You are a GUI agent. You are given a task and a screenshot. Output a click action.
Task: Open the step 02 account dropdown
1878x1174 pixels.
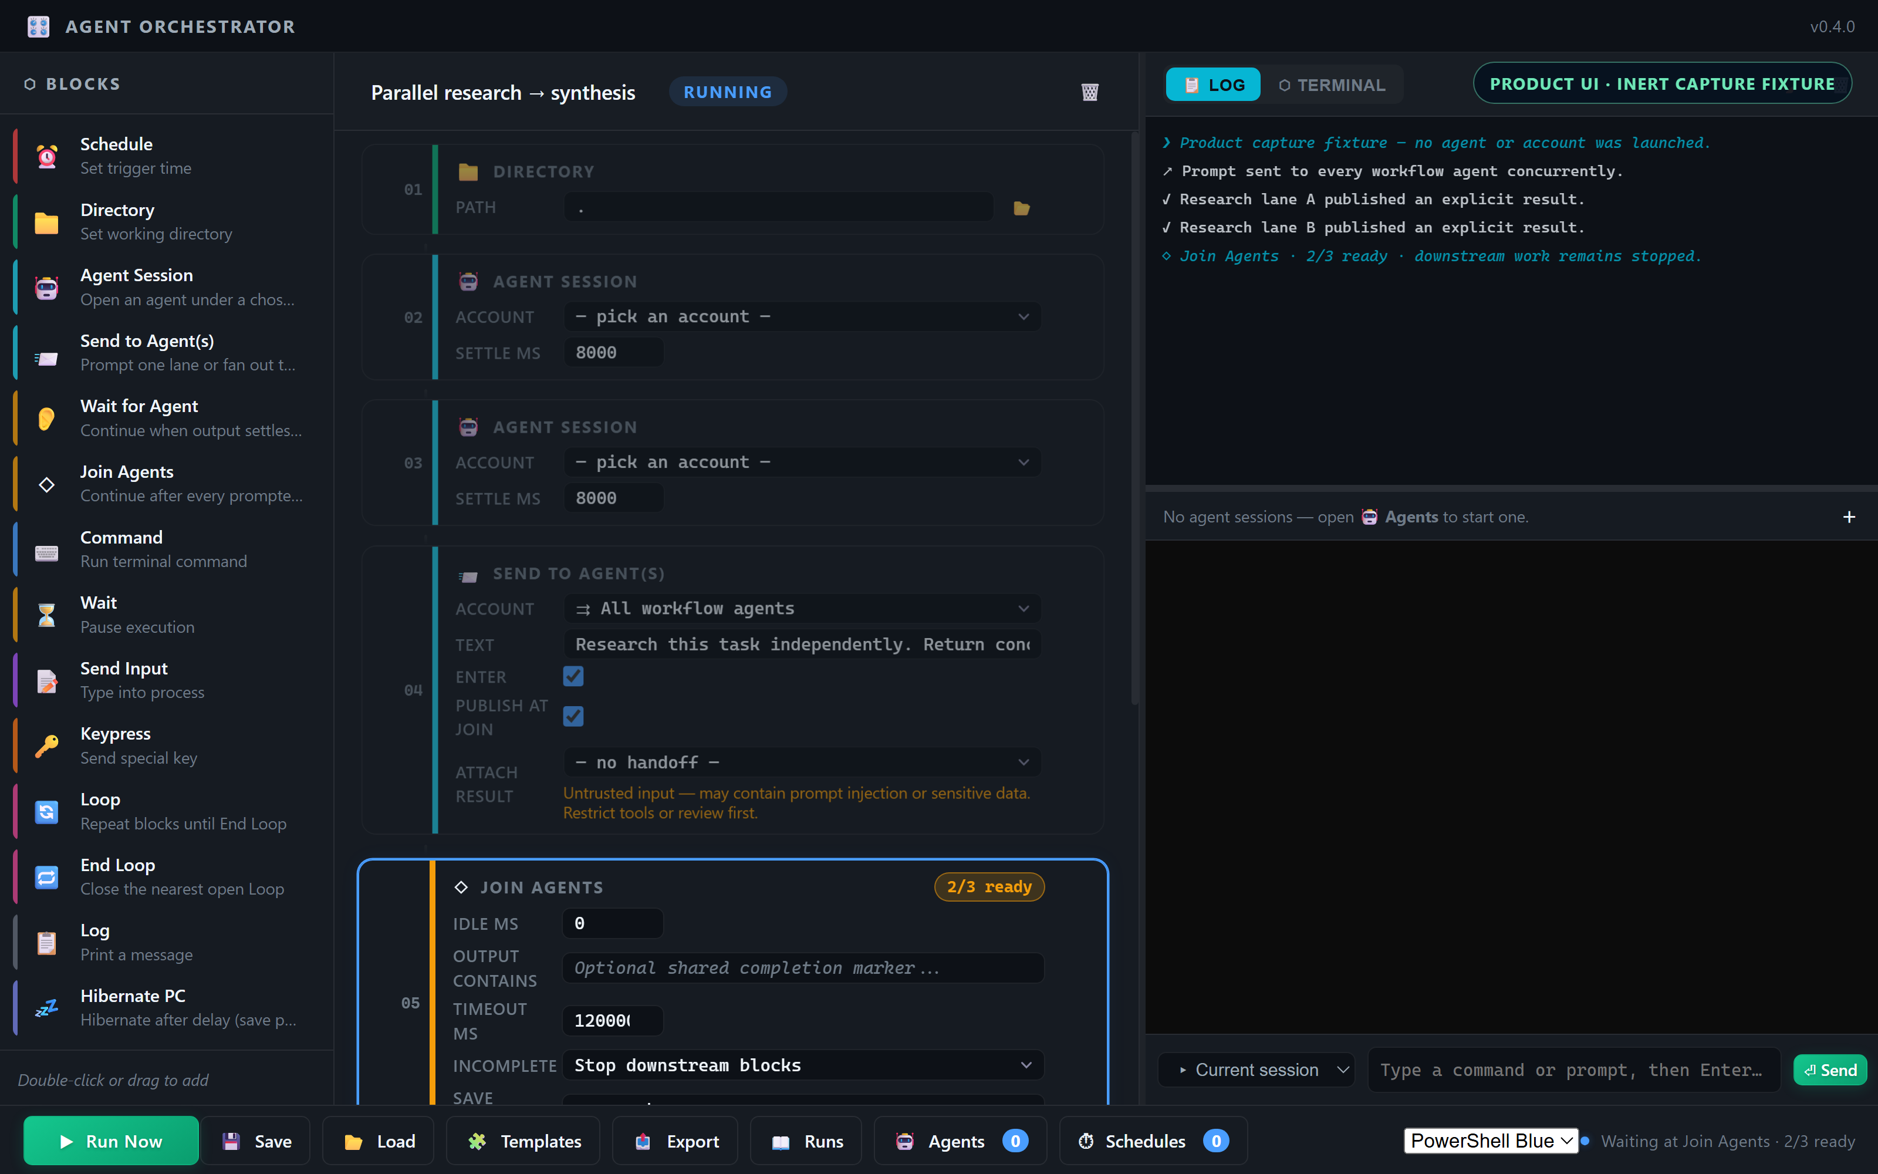tap(802, 317)
